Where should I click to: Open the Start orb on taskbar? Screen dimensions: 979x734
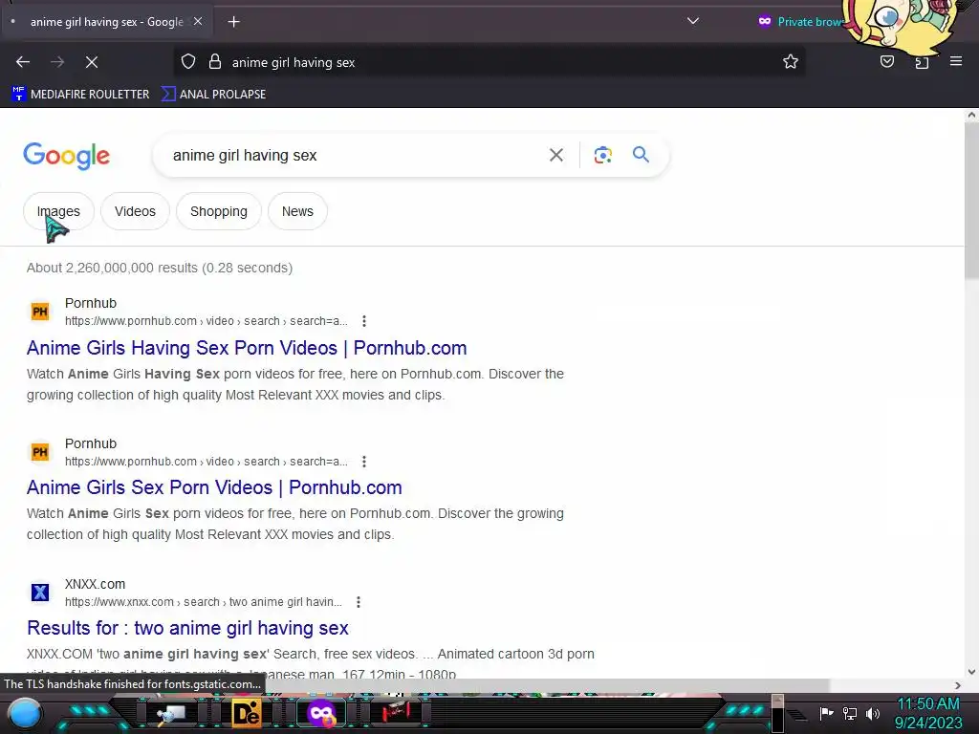pos(25,713)
